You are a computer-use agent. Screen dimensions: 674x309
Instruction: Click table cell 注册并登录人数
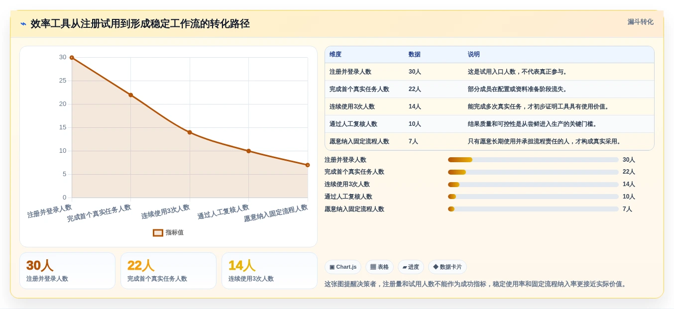(x=350, y=72)
